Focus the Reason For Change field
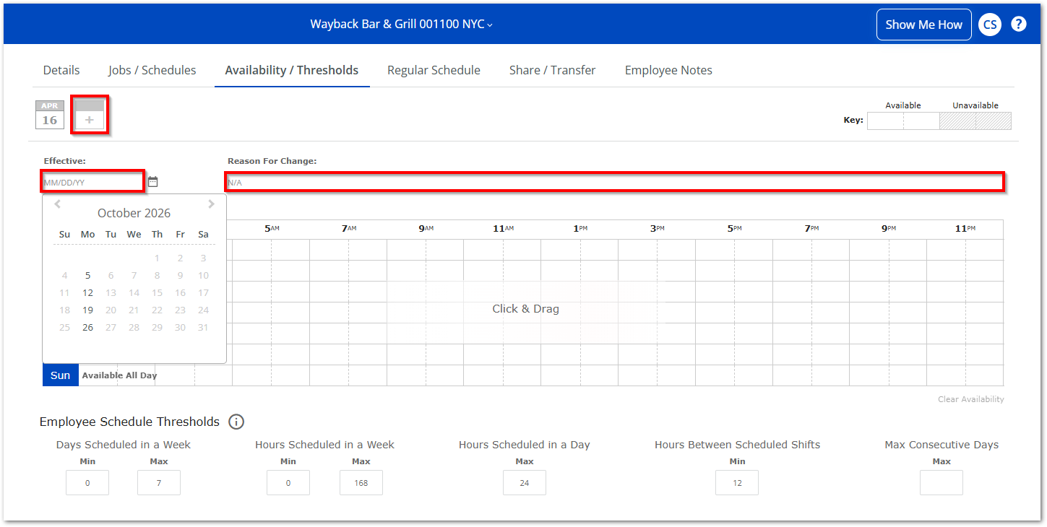 click(614, 183)
